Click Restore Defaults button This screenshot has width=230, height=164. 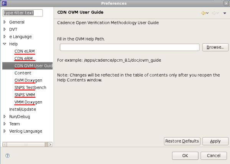tap(182, 141)
